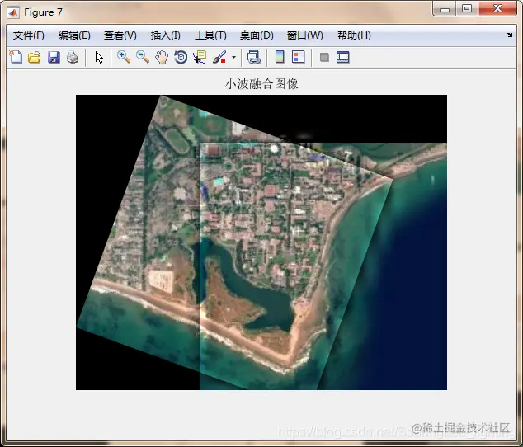
Task: Open the 编辑(E) menu
Action: point(74,35)
